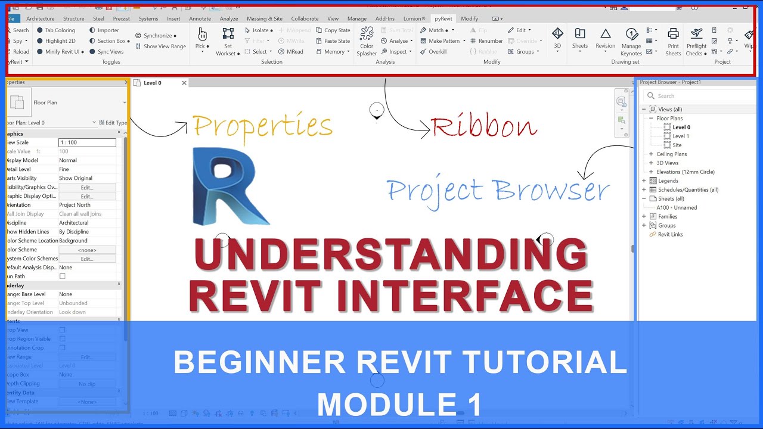Image resolution: width=763 pixels, height=429 pixels.
Task: Click Edit button for System Color Schemes
Action: click(87, 259)
